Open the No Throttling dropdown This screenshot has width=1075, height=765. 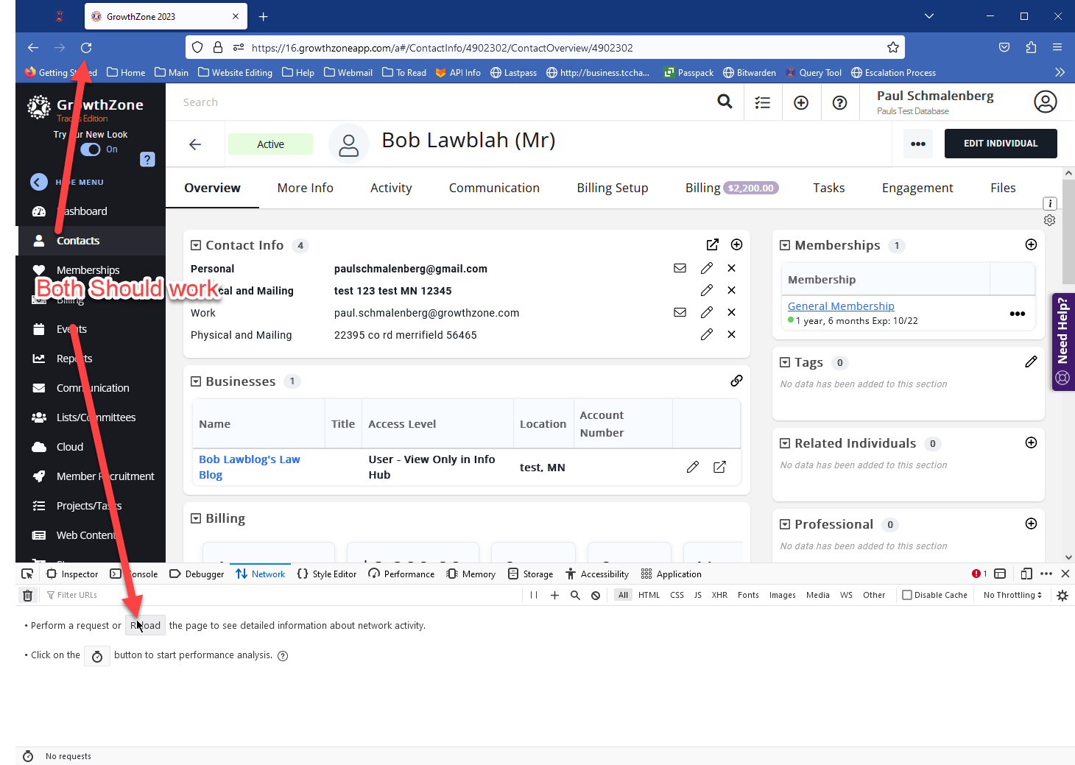(x=1012, y=595)
